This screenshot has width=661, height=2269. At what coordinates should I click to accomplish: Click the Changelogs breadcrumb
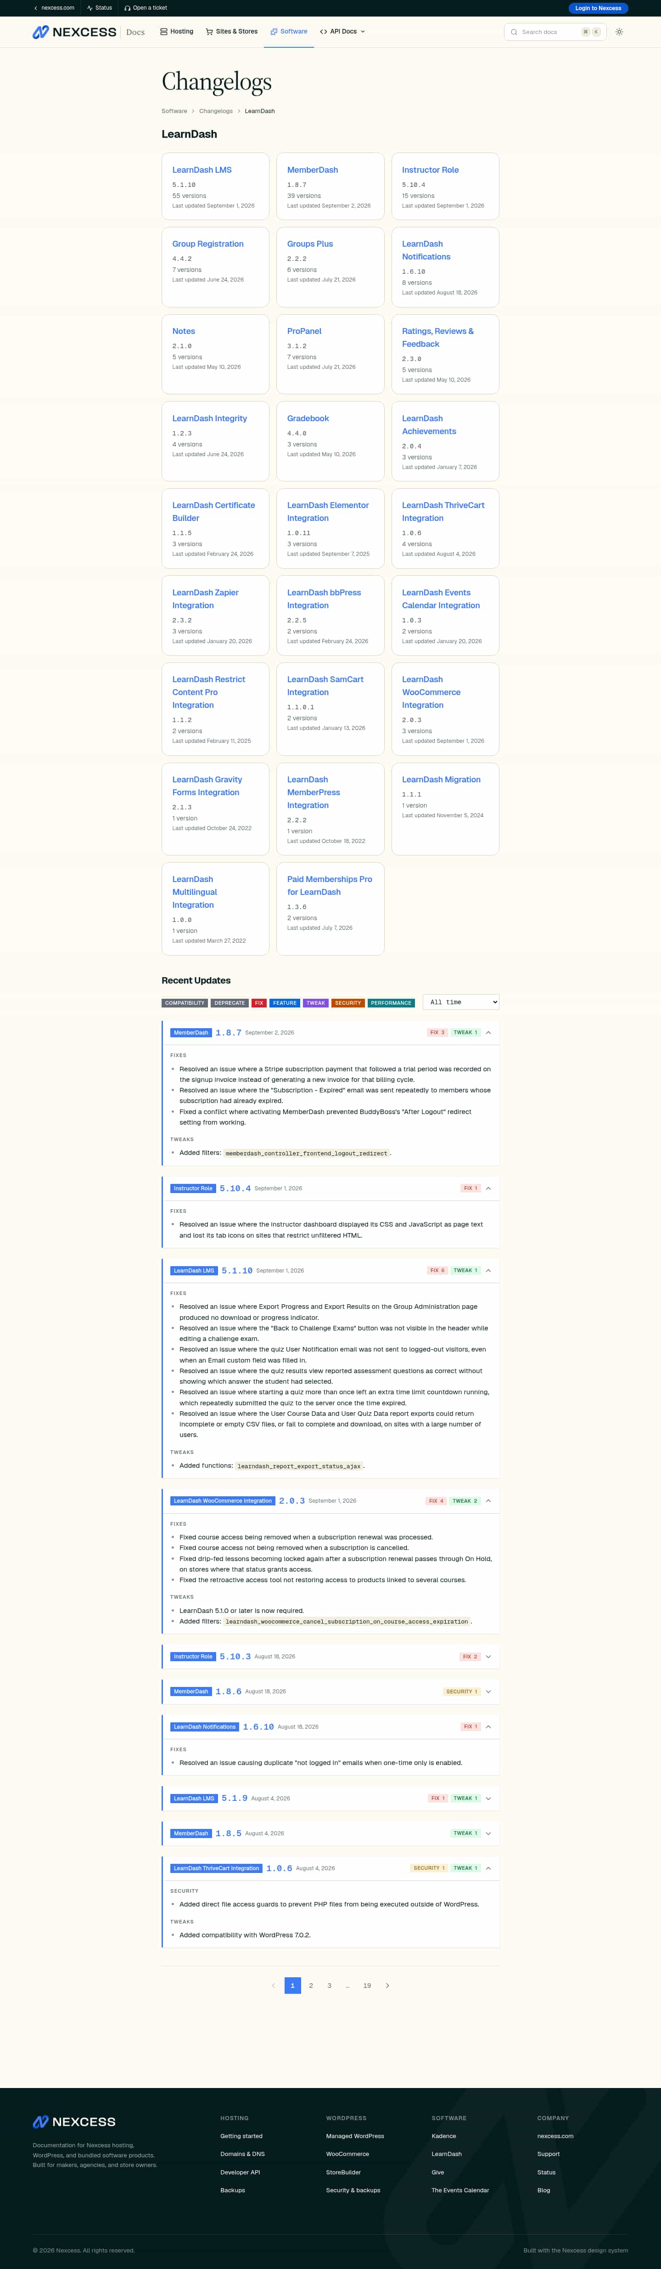pos(216,111)
